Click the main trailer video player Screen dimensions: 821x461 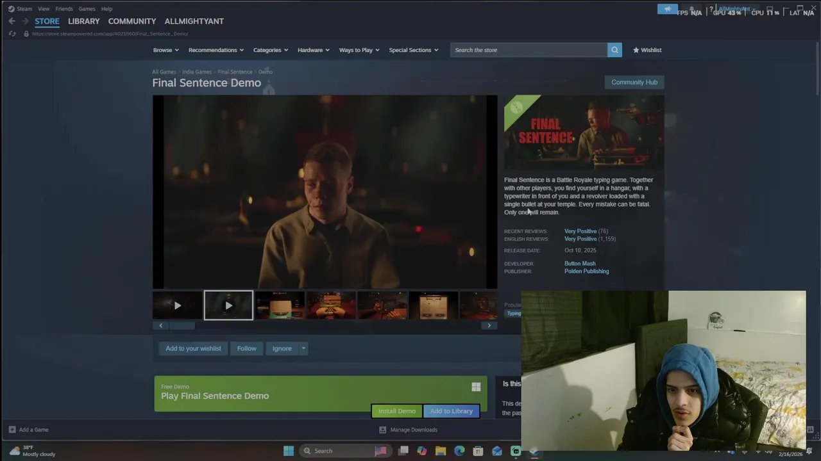(325, 192)
